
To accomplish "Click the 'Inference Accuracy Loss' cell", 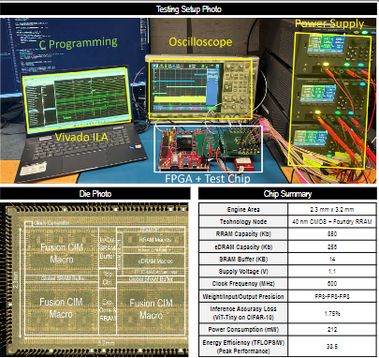I will point(243,313).
